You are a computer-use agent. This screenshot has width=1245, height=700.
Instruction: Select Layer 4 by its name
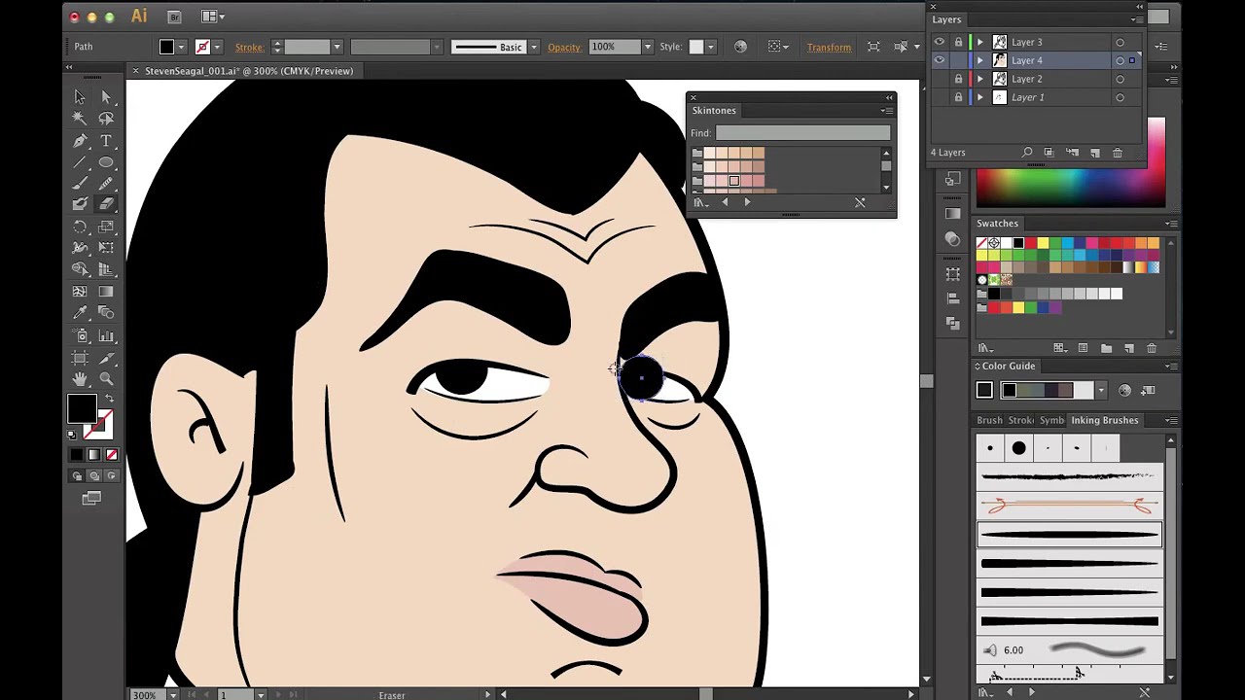[x=1027, y=60]
